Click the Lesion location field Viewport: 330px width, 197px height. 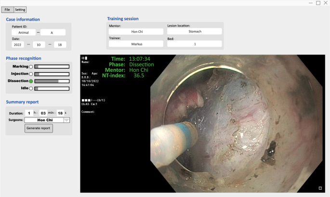194,31
